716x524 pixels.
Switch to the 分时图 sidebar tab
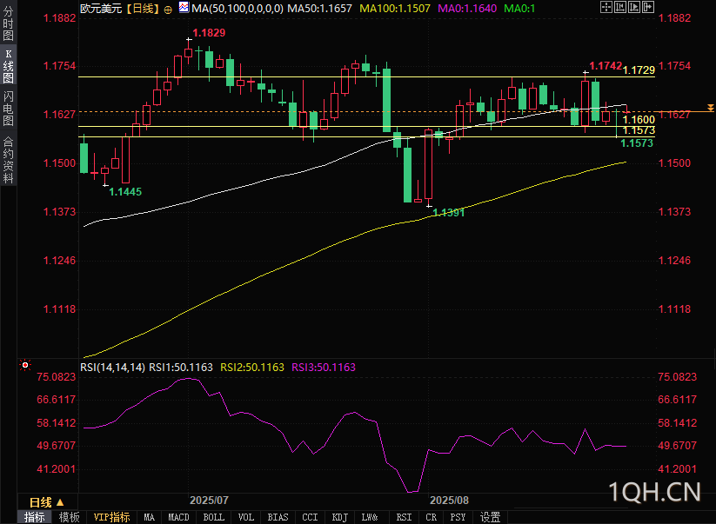pos(8,23)
